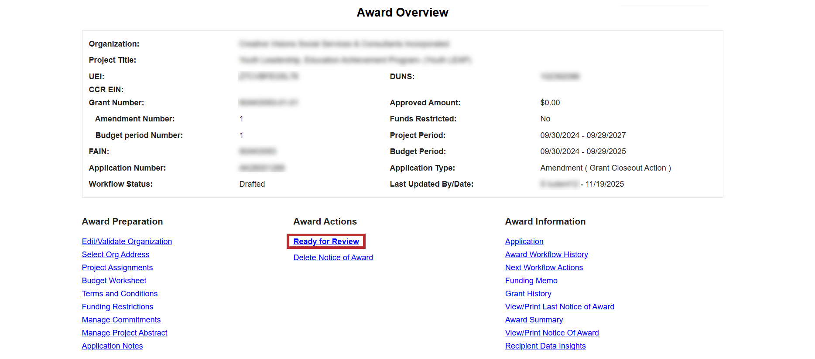Open Funding Restrictions link
Image resolution: width=815 pixels, height=359 pixels.
(117, 307)
